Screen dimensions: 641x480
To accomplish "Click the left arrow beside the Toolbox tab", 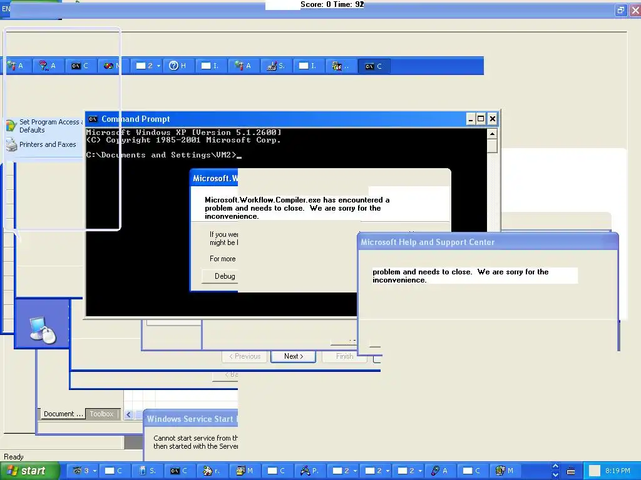I will [128, 415].
